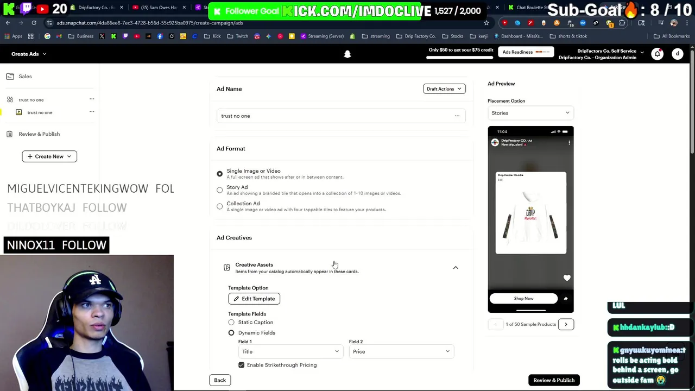Select Single Image or Video format

(x=219, y=174)
